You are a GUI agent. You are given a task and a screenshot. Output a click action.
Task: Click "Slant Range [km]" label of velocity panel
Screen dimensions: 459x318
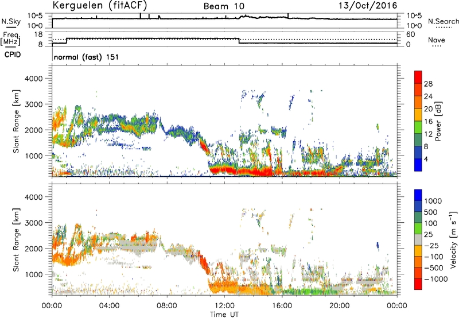pos(16,239)
